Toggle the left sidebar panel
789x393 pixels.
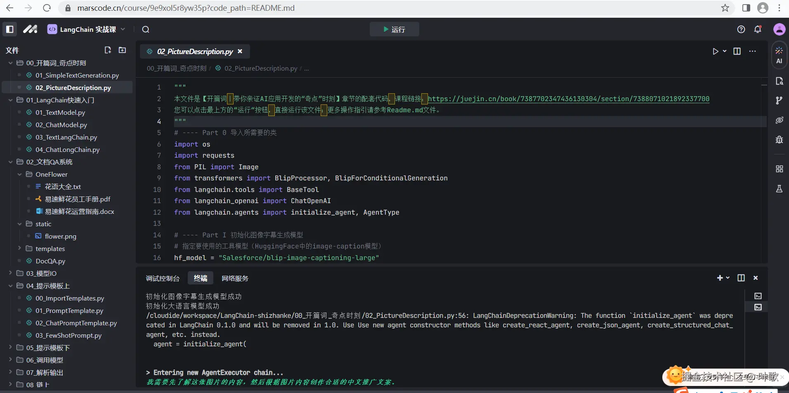pos(10,29)
